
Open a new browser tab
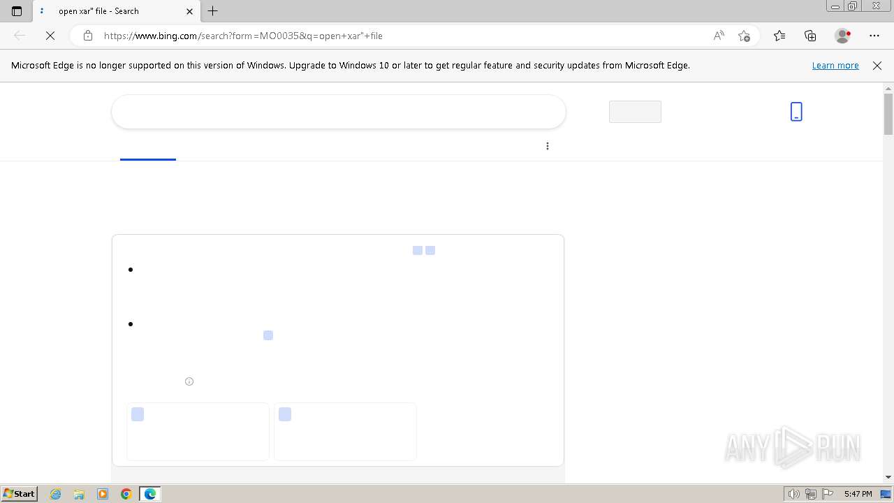(213, 11)
